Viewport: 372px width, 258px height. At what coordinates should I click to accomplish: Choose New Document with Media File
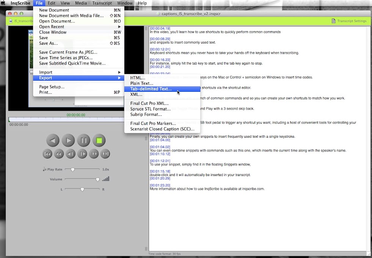tap(78, 16)
